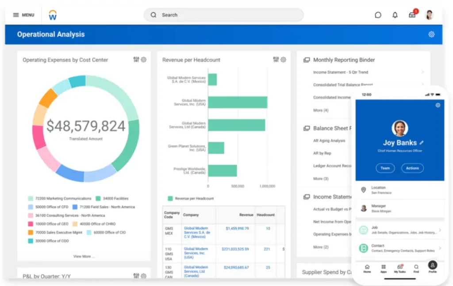Image resolution: width=453 pixels, height=286 pixels.
Task: Click the Headcount column header
Action: point(265,215)
